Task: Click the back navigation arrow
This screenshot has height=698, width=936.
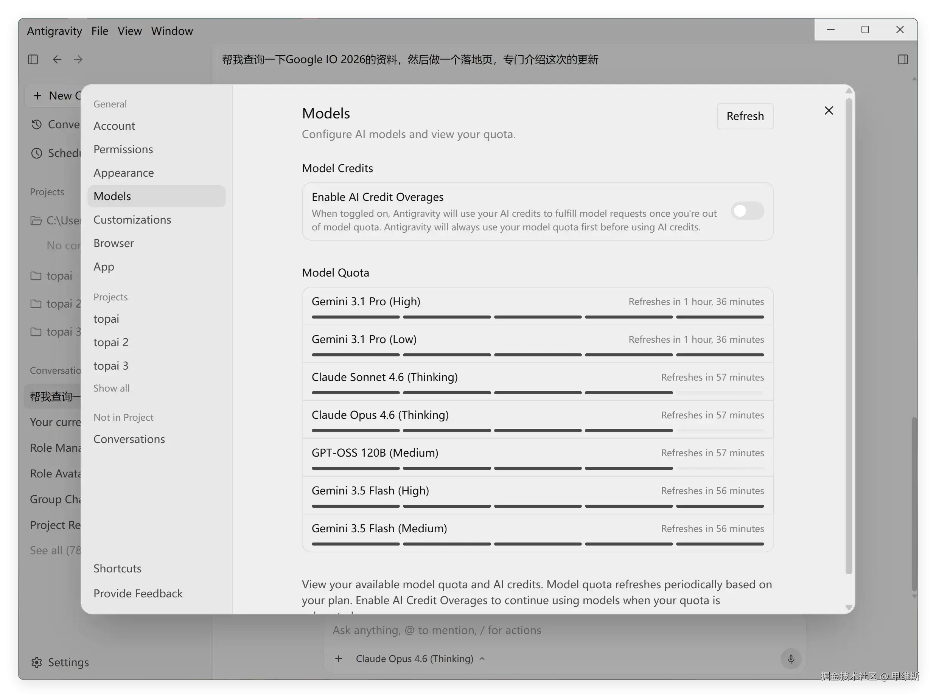Action: (57, 59)
